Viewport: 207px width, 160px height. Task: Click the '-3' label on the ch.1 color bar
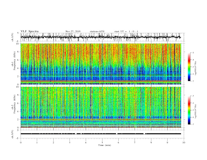193,53
